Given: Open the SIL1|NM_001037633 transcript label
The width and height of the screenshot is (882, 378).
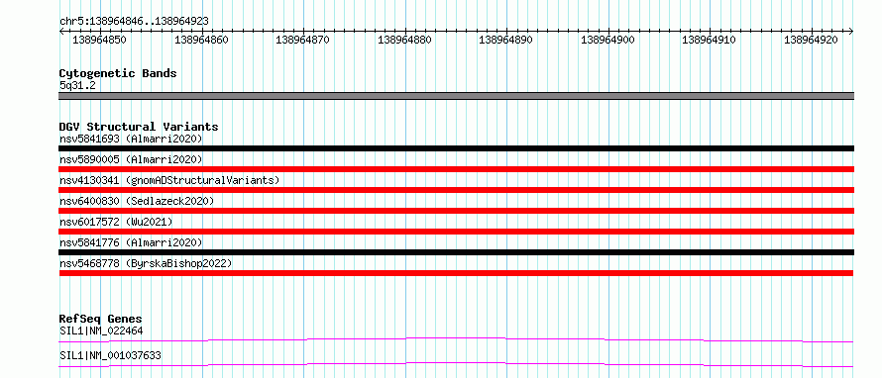Looking at the screenshot, I should [x=110, y=356].
